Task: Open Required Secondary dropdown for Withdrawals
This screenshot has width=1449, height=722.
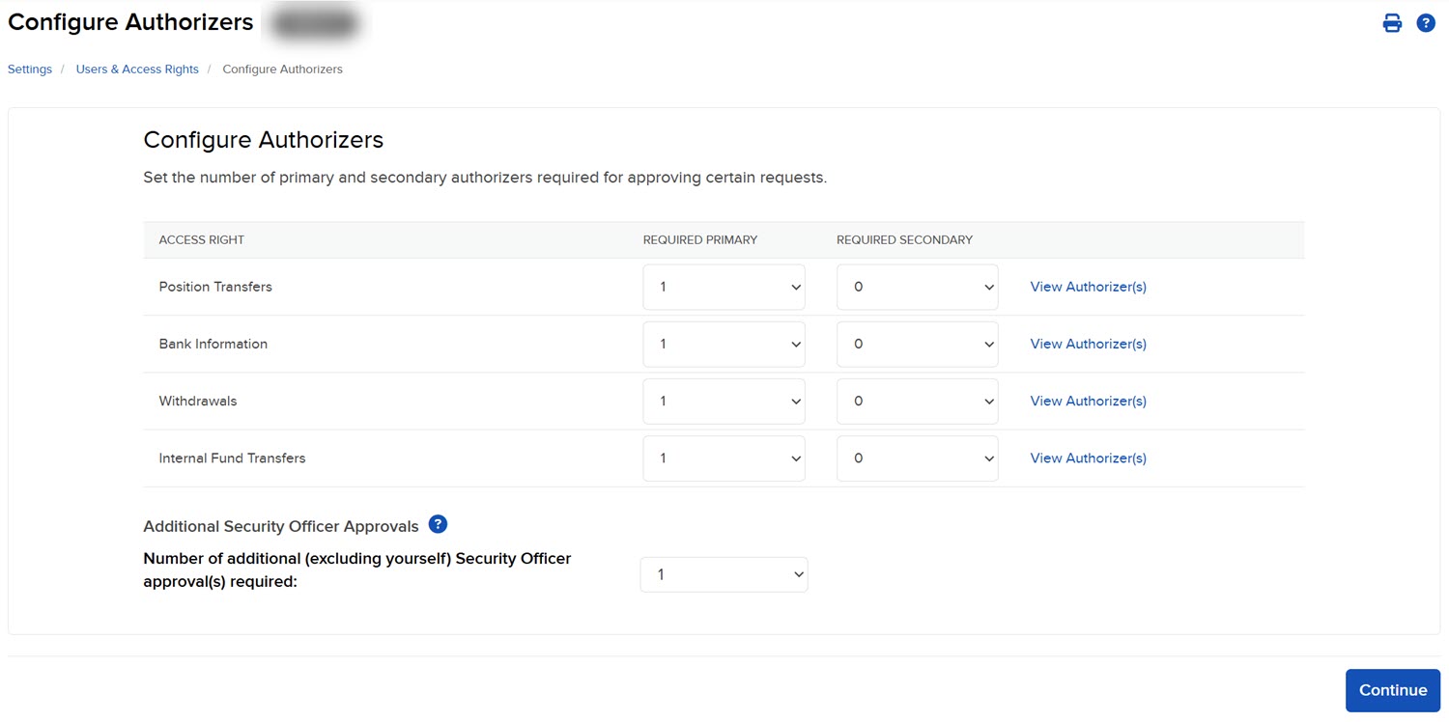Action: [x=917, y=401]
